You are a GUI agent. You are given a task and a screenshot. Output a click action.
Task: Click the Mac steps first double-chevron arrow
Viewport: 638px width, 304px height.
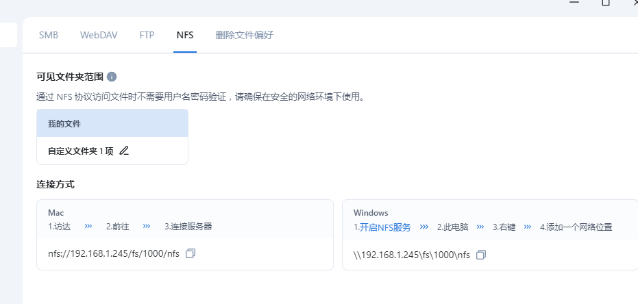(x=88, y=226)
